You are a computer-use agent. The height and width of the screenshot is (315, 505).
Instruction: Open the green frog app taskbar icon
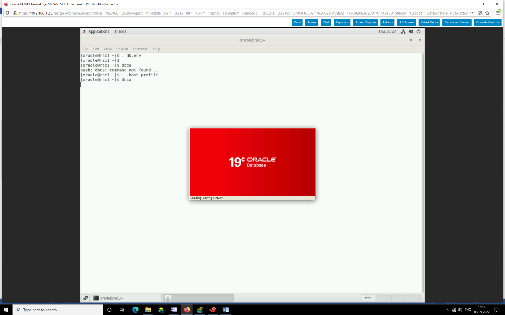tap(200, 310)
